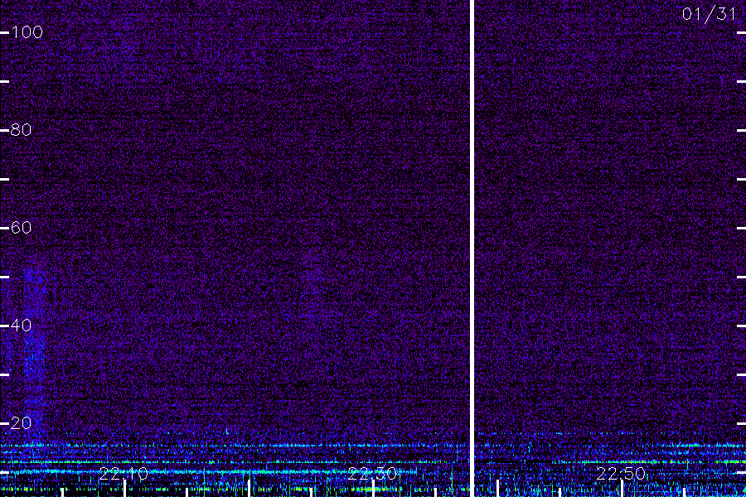Click the white vertical marker line

pos(472,248)
